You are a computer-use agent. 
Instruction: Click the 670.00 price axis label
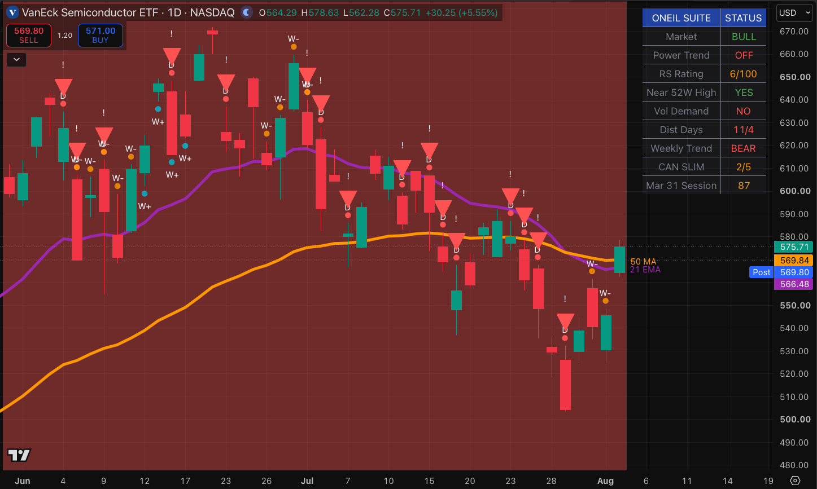click(x=795, y=31)
